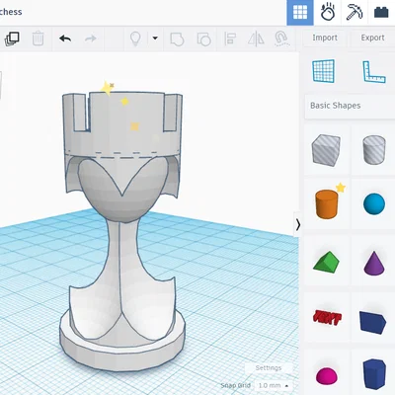Click the Align tool icon
Viewport: 395px width, 395px height.
click(x=230, y=39)
